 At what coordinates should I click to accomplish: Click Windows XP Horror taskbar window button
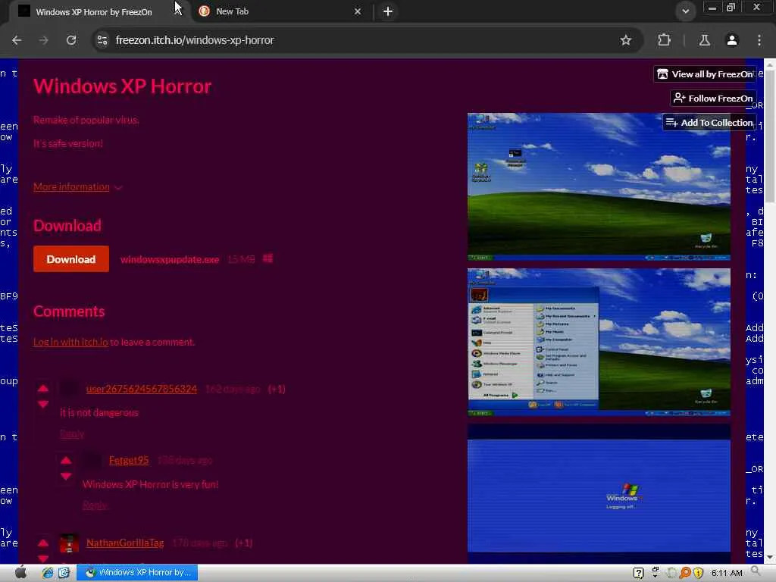coord(137,573)
